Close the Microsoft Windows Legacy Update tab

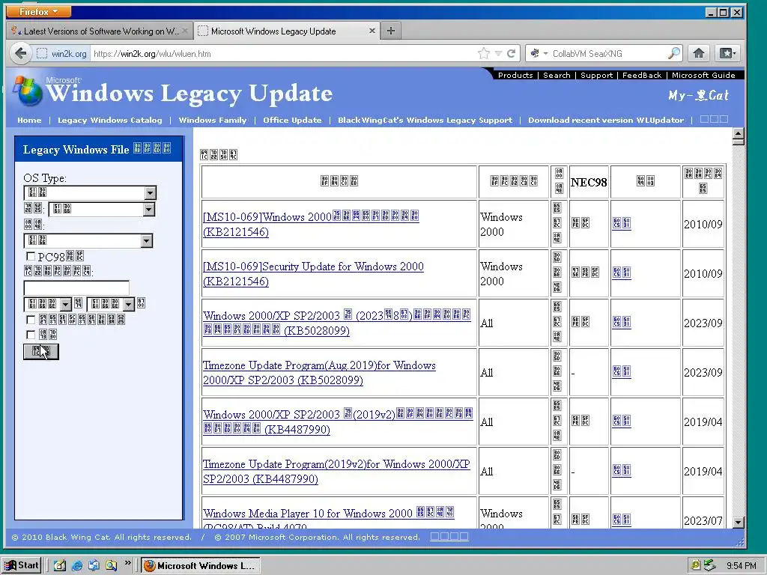[x=372, y=31]
